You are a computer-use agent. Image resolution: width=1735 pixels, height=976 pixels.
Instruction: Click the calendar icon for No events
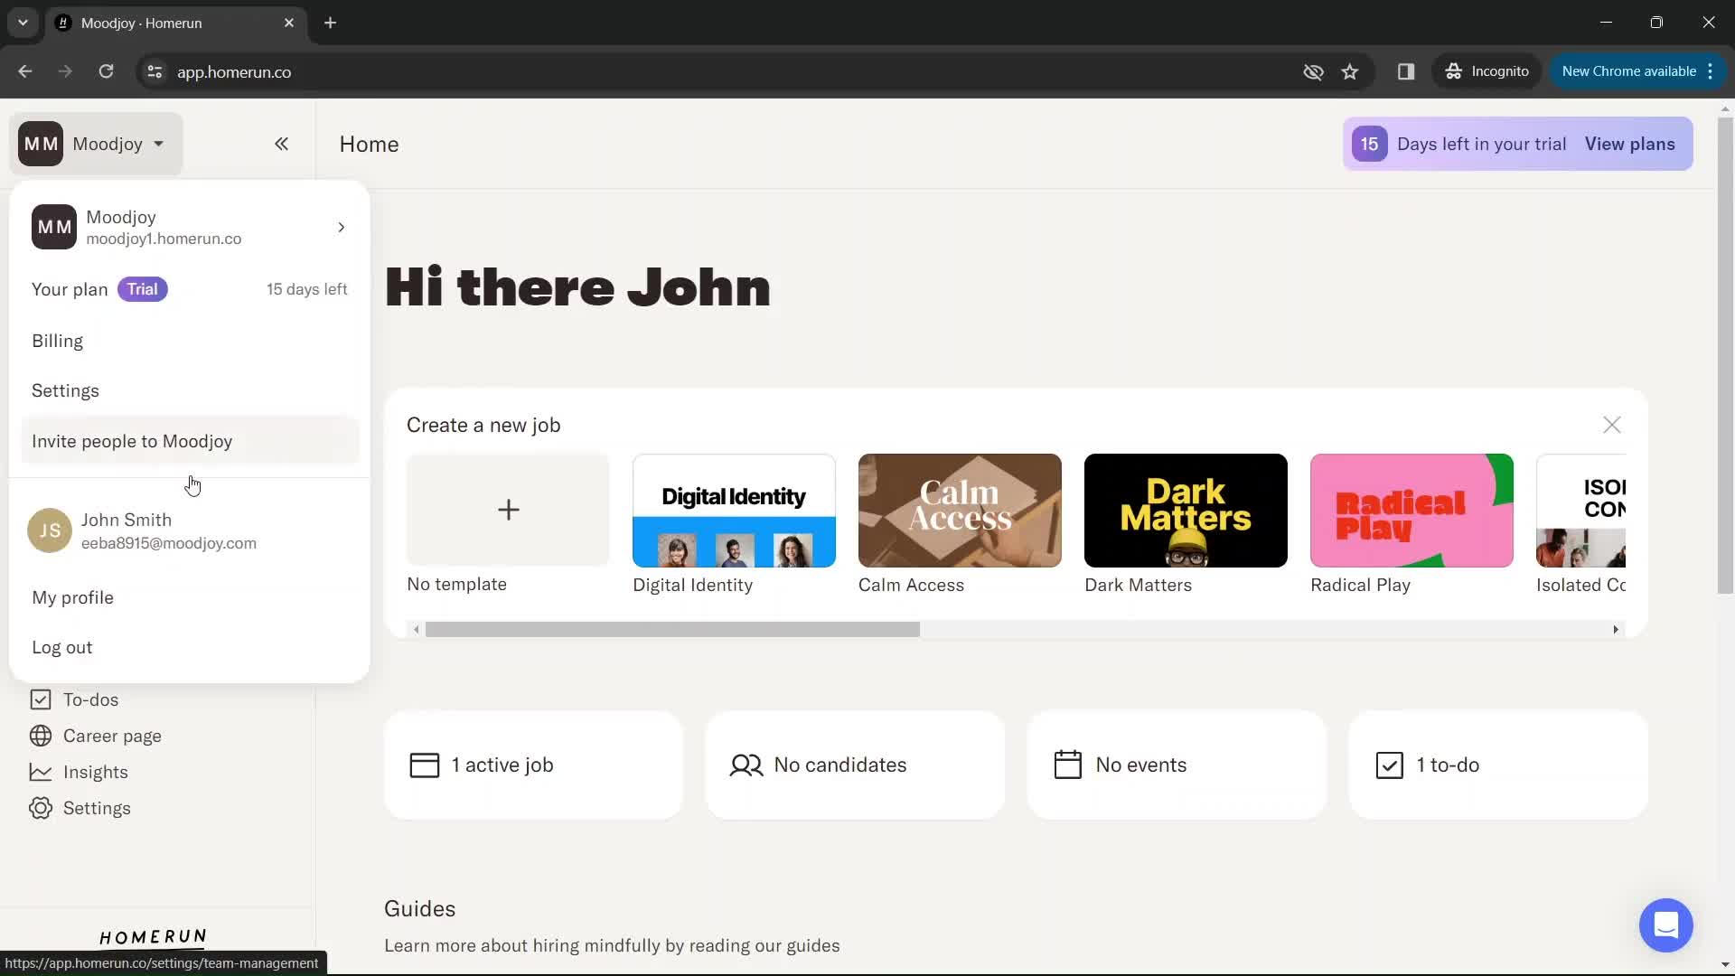coord(1066,765)
